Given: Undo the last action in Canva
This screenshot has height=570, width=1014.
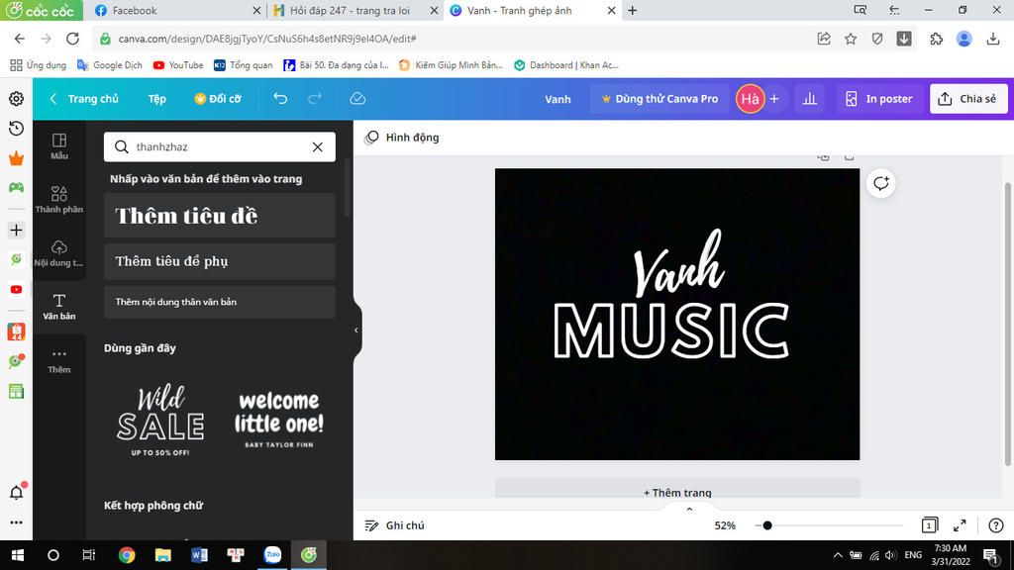Looking at the screenshot, I should [x=280, y=98].
